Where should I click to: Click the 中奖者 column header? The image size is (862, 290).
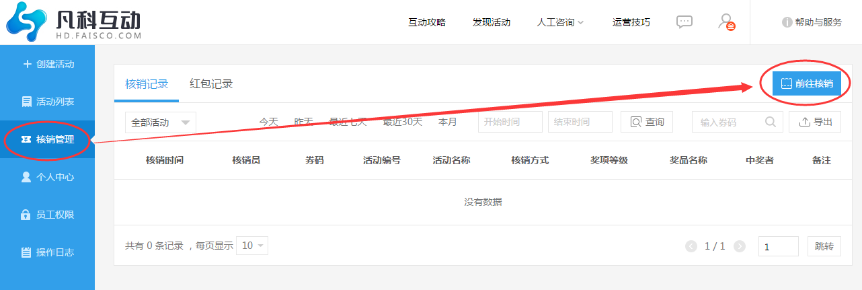tap(760, 160)
